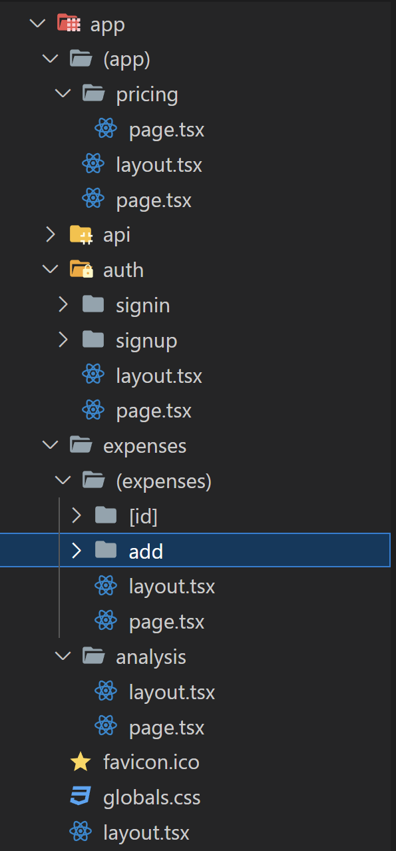Collapse the (expenses) group chevron
Image resolution: width=396 pixels, height=851 pixels.
click(63, 481)
